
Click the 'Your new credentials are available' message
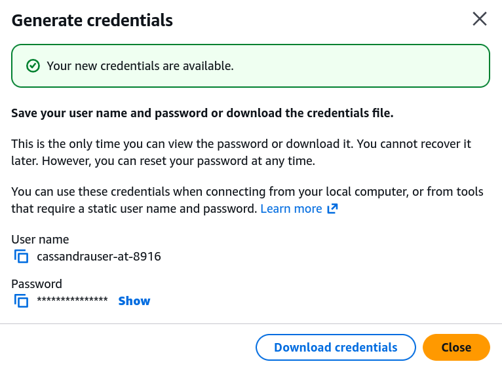tap(140, 66)
